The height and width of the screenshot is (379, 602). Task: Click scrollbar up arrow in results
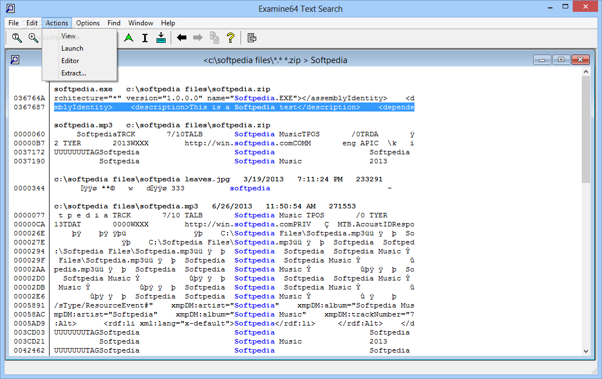click(x=586, y=72)
